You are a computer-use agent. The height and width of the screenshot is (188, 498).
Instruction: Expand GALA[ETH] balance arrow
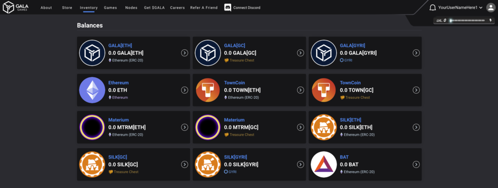point(185,53)
